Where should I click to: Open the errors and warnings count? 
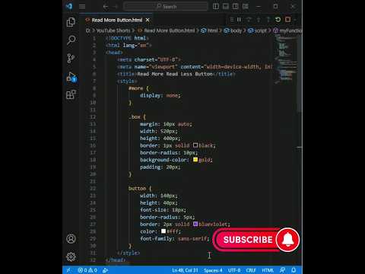[x=87, y=270]
